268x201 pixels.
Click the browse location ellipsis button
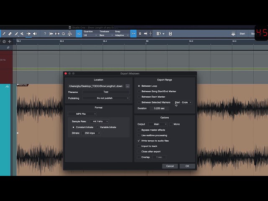[x=127, y=86]
